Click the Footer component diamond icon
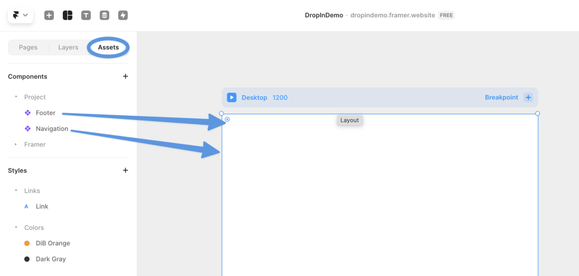This screenshot has width=579, height=276. (x=28, y=113)
